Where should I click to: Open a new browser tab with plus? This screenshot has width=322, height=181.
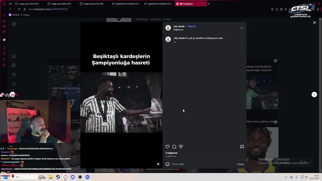pyautogui.click(x=209, y=4)
